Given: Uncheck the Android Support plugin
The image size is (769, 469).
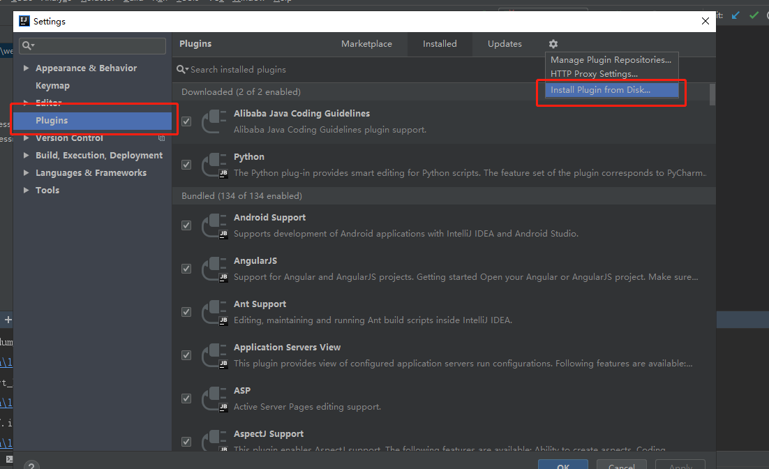Looking at the screenshot, I should (x=186, y=225).
